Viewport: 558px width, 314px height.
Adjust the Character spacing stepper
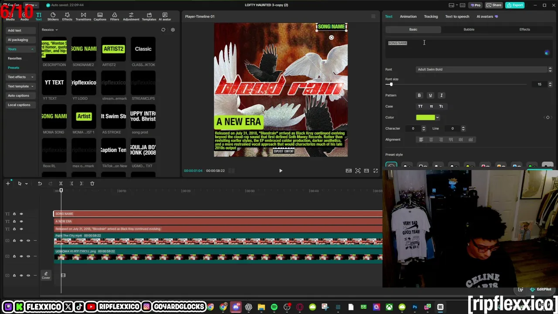[423, 129]
